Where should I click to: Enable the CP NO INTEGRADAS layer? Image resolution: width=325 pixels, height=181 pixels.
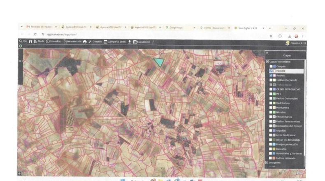pos(271,89)
